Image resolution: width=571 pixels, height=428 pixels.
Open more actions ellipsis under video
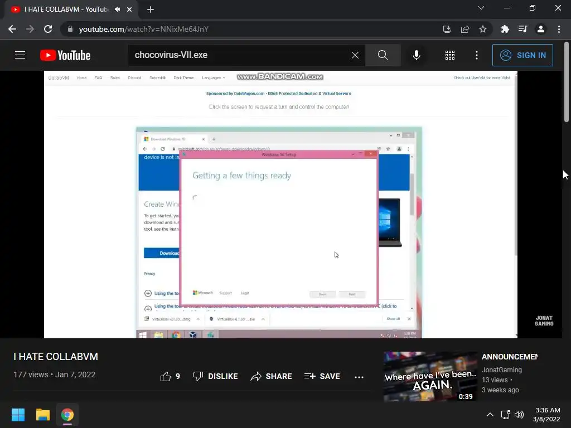point(359,377)
